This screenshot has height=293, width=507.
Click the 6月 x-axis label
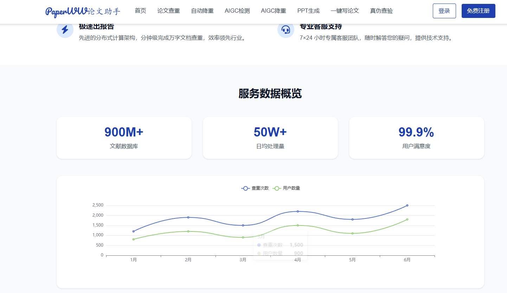coord(407,260)
